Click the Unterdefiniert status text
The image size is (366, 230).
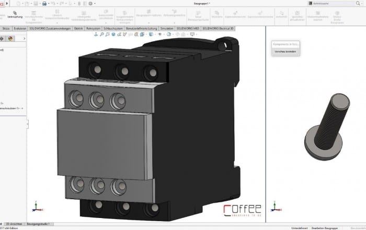(x=300, y=228)
